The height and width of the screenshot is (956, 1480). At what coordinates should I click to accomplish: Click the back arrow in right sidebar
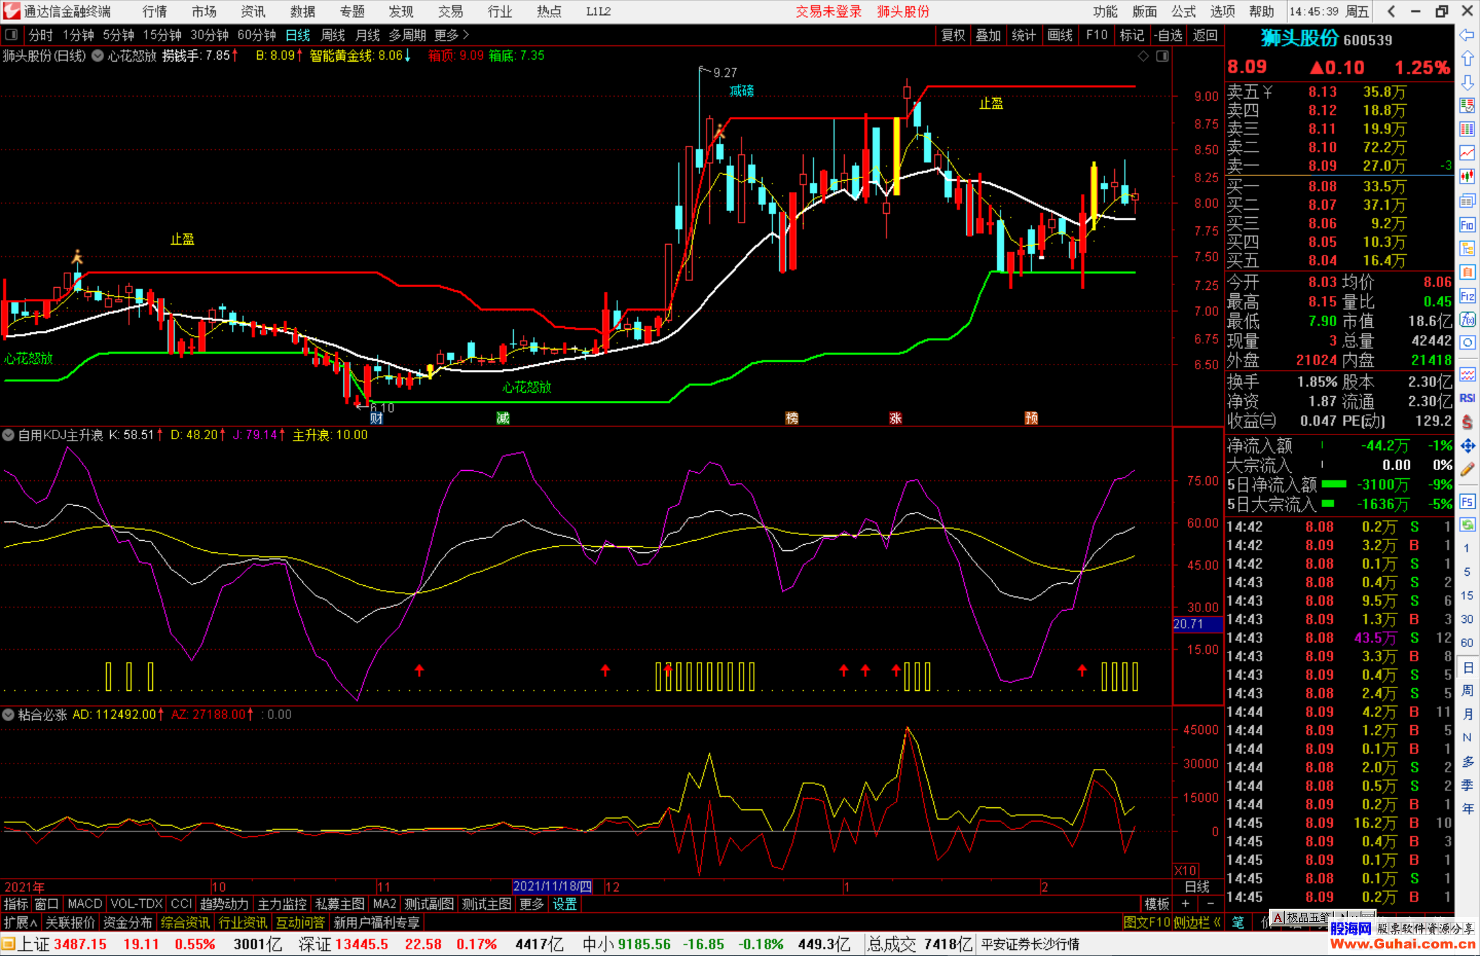pyautogui.click(x=1467, y=35)
